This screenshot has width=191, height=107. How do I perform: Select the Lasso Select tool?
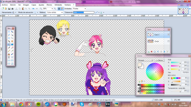point(9,35)
